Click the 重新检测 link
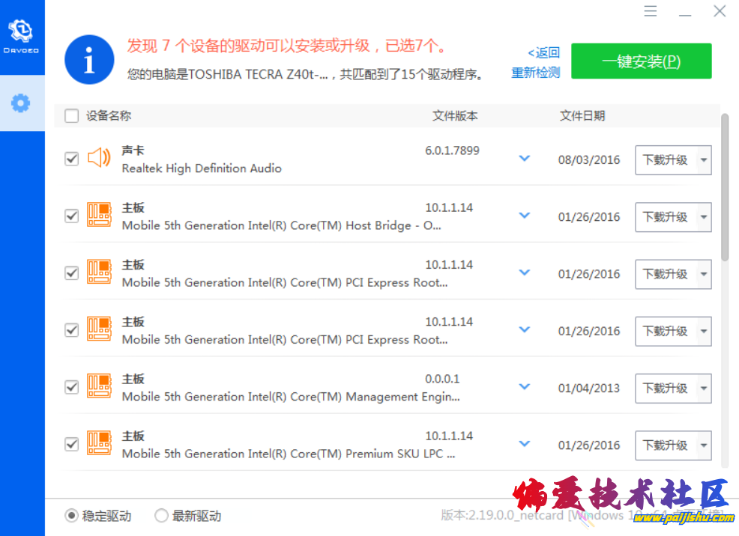 tap(535, 73)
